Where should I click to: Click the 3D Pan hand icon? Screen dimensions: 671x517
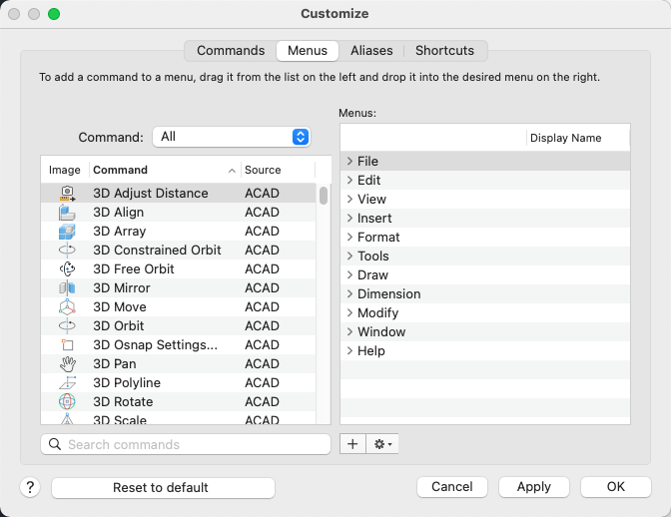pos(68,364)
